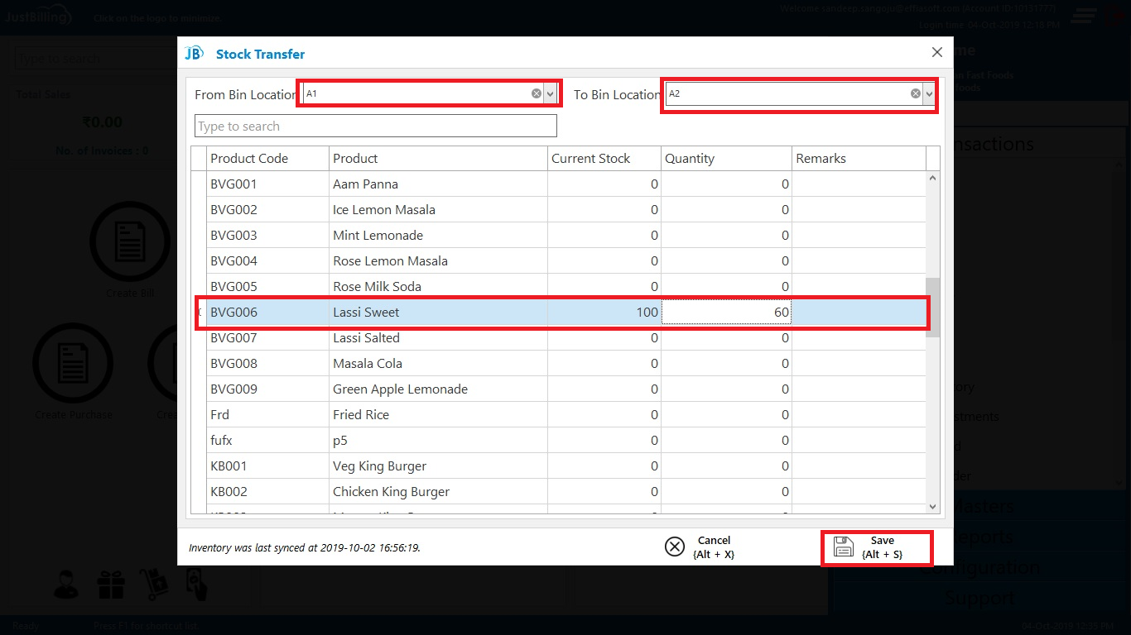This screenshot has height=635, width=1131.
Task: Clear the To Bin Location A2 value
Action: pos(916,94)
